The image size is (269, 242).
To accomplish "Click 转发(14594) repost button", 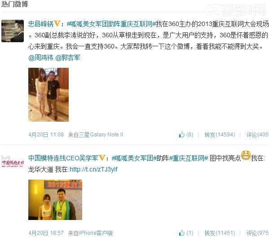I will pos(220,134).
